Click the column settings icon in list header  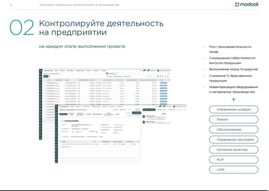tap(169, 80)
